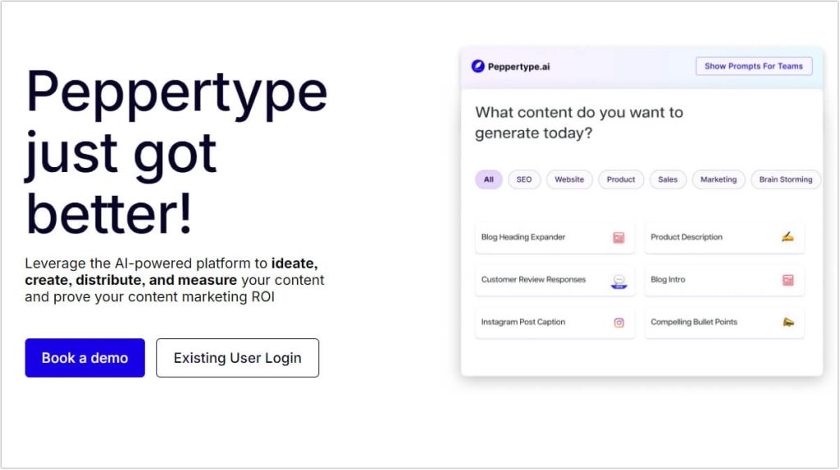Filter templates by SEO
The height and width of the screenshot is (470, 840).
click(524, 179)
